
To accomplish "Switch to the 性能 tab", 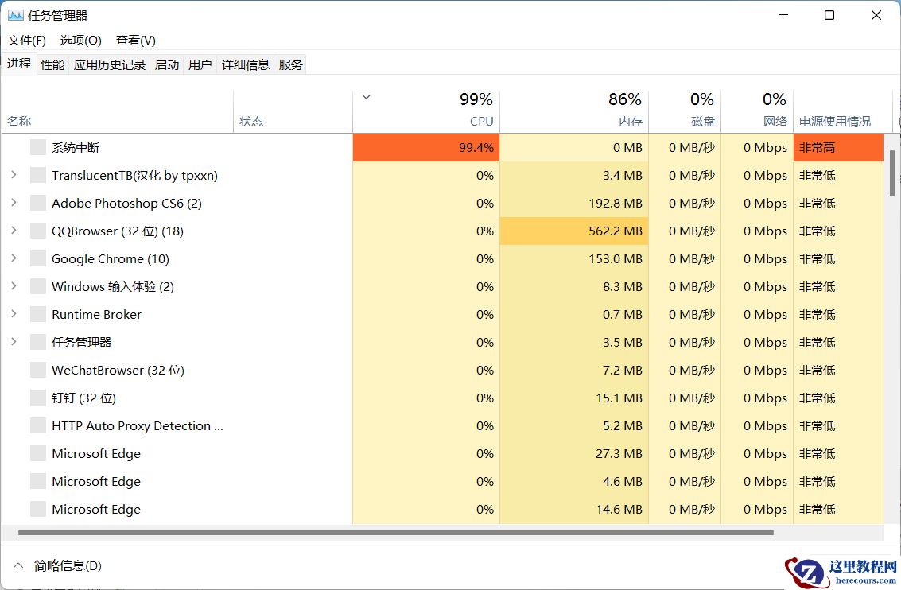I will pyautogui.click(x=52, y=64).
